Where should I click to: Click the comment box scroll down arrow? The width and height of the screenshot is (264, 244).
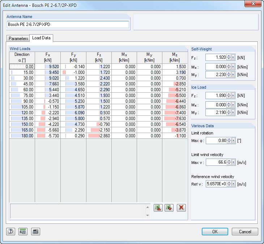(x=148, y=215)
